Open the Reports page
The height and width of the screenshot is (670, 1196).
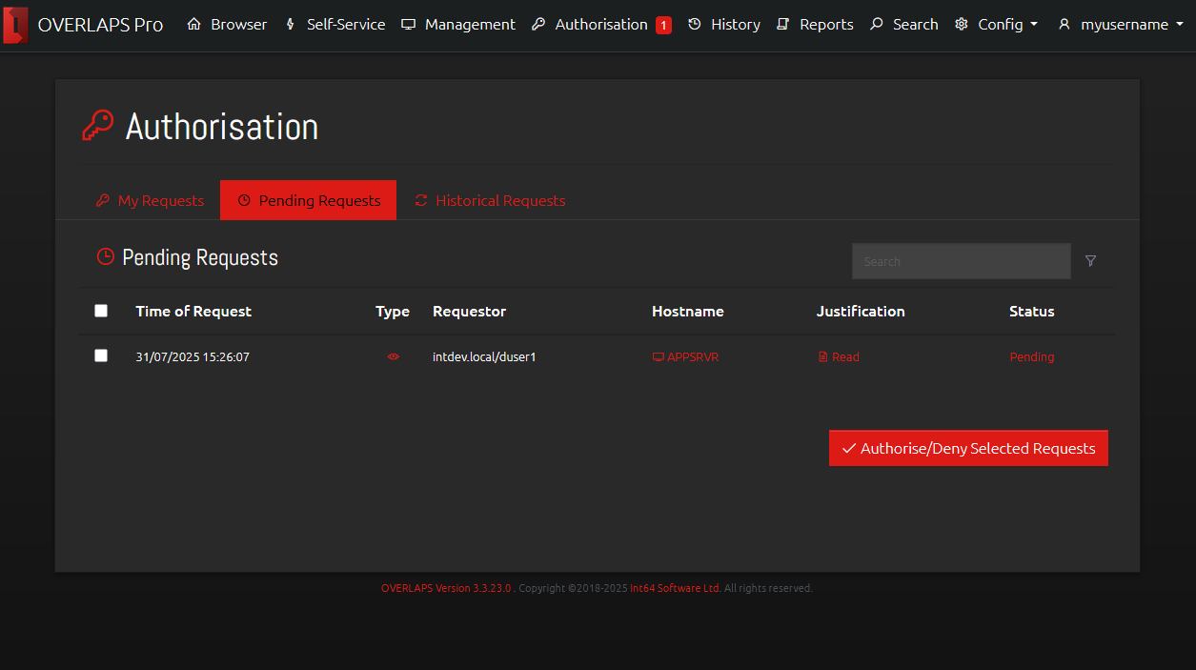(x=815, y=25)
